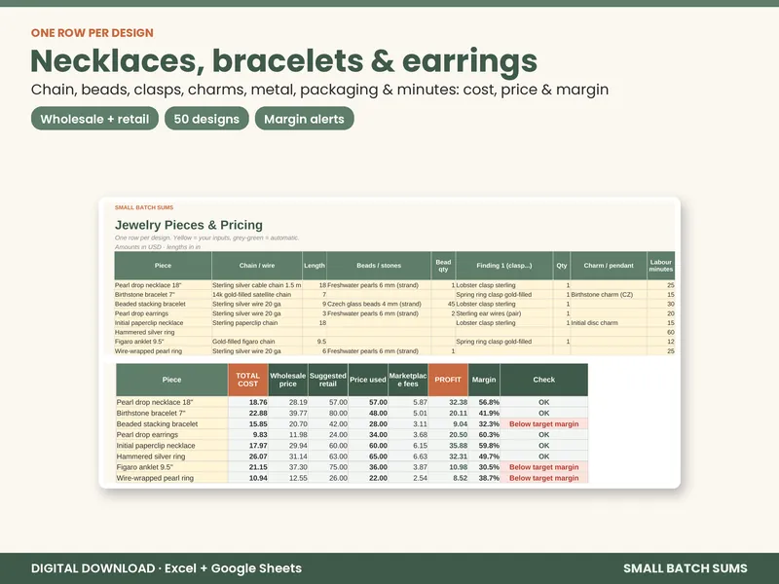Select wholesale price "20.70" cell
This screenshot has width=779, height=584.
(x=287, y=424)
